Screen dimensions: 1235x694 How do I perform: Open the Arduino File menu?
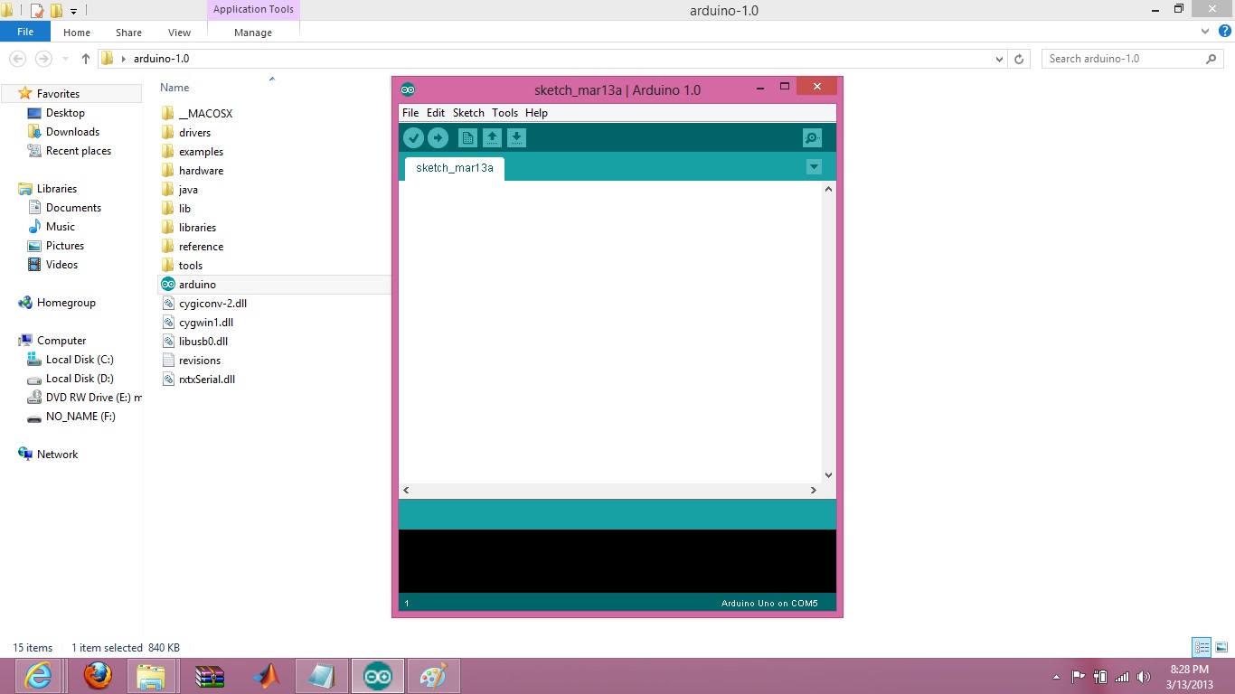[x=410, y=113]
